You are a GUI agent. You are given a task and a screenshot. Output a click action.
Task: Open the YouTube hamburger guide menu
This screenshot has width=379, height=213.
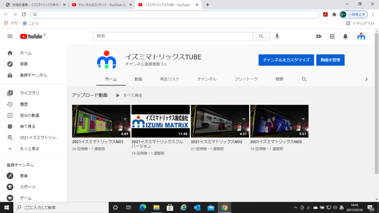pyautogui.click(x=10, y=37)
